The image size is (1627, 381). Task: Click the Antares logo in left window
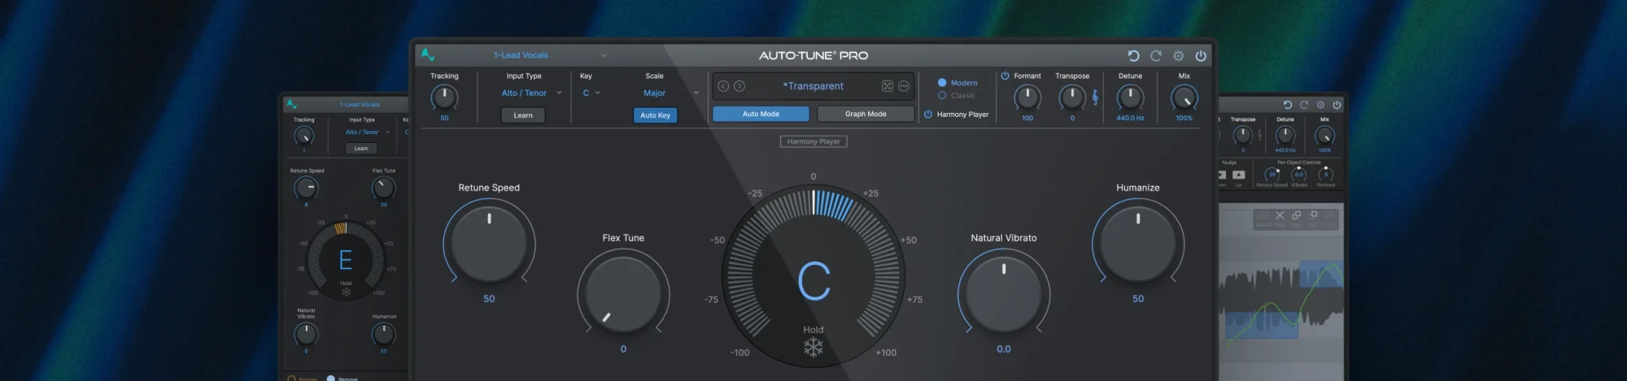pyautogui.click(x=292, y=104)
